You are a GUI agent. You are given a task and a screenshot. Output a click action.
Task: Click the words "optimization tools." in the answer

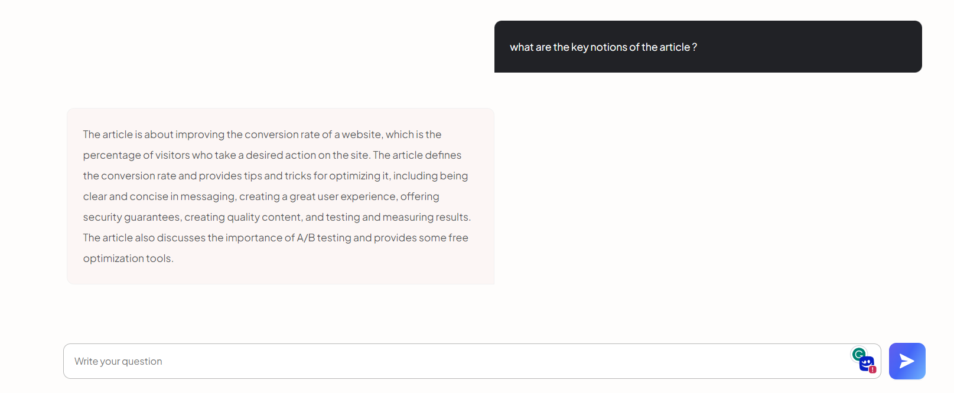(x=128, y=258)
